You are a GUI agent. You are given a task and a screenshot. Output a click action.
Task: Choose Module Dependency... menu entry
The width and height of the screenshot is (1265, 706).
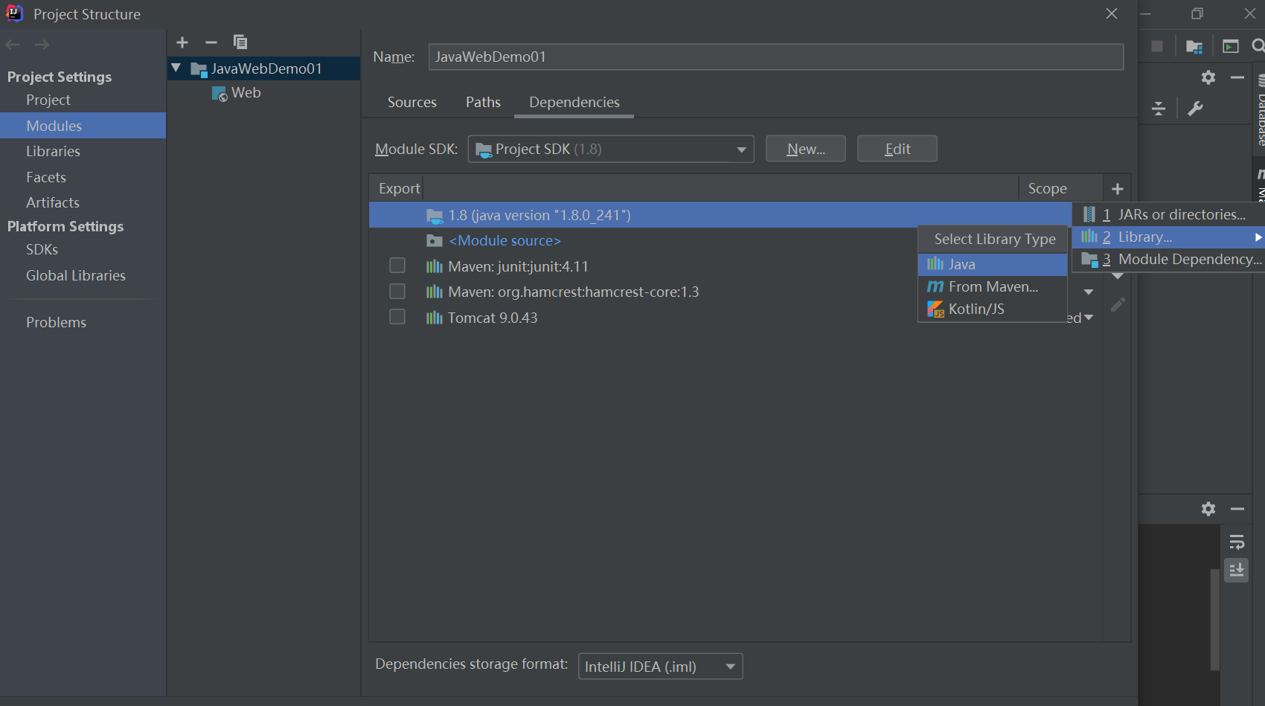(x=1168, y=259)
